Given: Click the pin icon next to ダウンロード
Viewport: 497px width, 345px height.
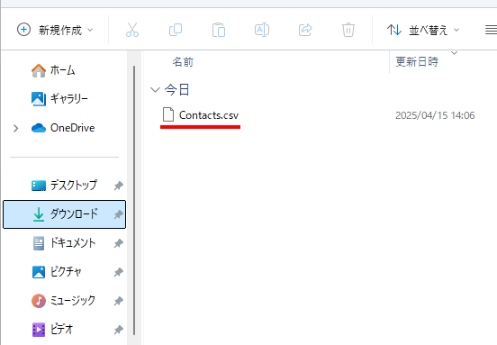Looking at the screenshot, I should (119, 214).
